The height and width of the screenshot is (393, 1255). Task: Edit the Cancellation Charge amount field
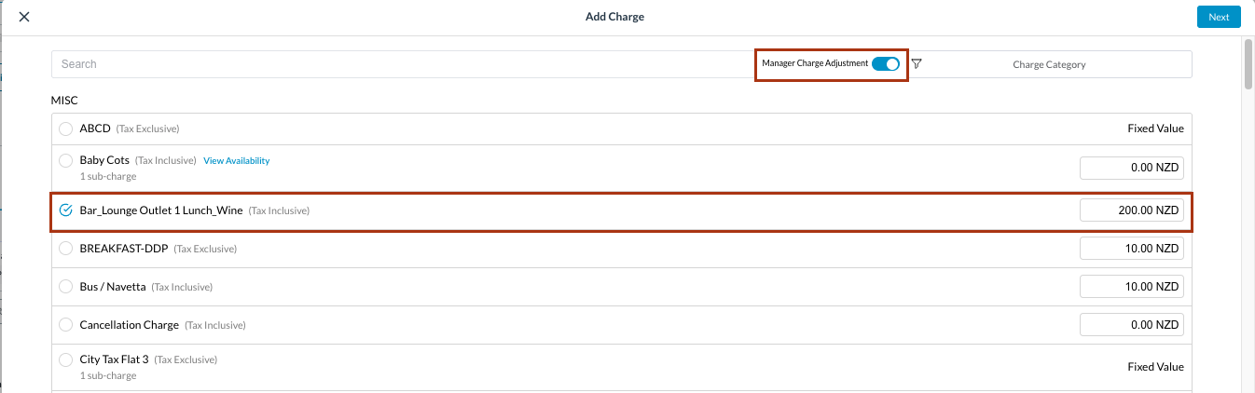pos(1131,325)
